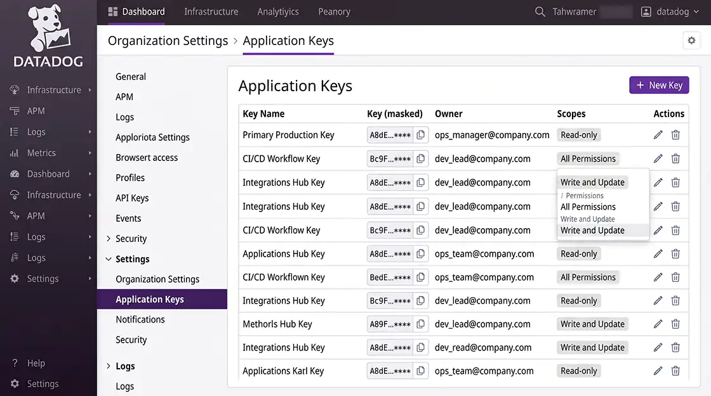
Task: Select the A89F masked key field
Action: [390, 324]
